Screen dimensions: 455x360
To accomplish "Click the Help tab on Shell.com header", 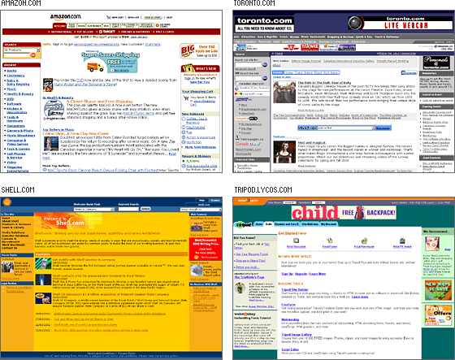I will click(x=202, y=201).
